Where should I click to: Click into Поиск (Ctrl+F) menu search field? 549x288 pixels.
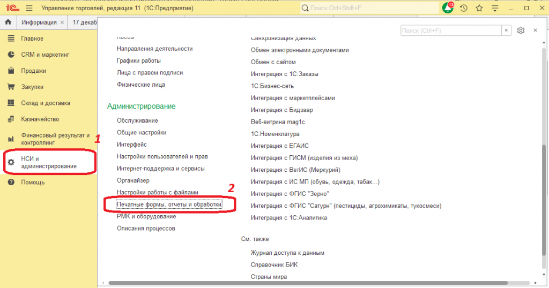coord(451,31)
